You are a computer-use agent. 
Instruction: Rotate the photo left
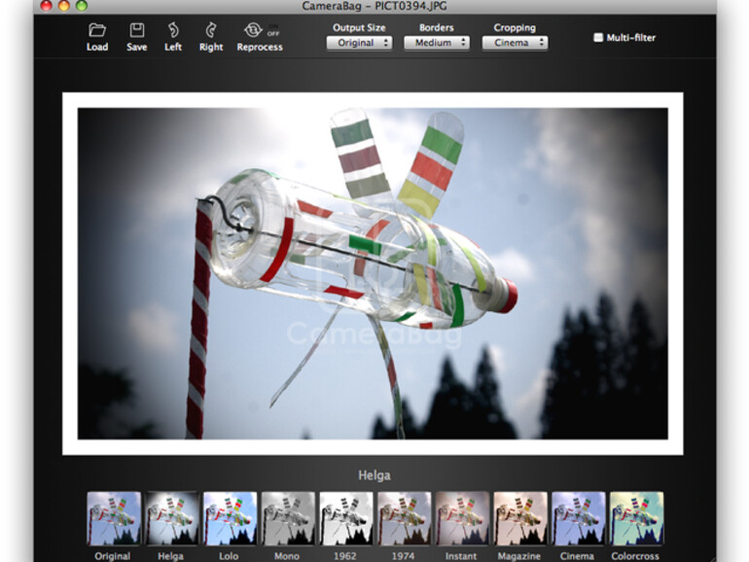pyautogui.click(x=173, y=30)
